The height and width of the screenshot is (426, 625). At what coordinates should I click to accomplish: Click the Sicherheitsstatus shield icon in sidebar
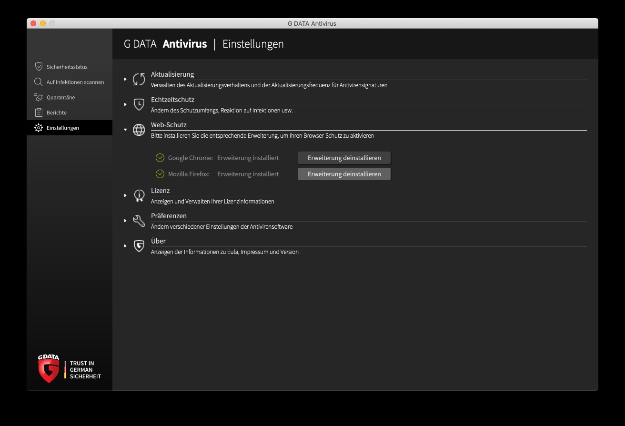[39, 67]
